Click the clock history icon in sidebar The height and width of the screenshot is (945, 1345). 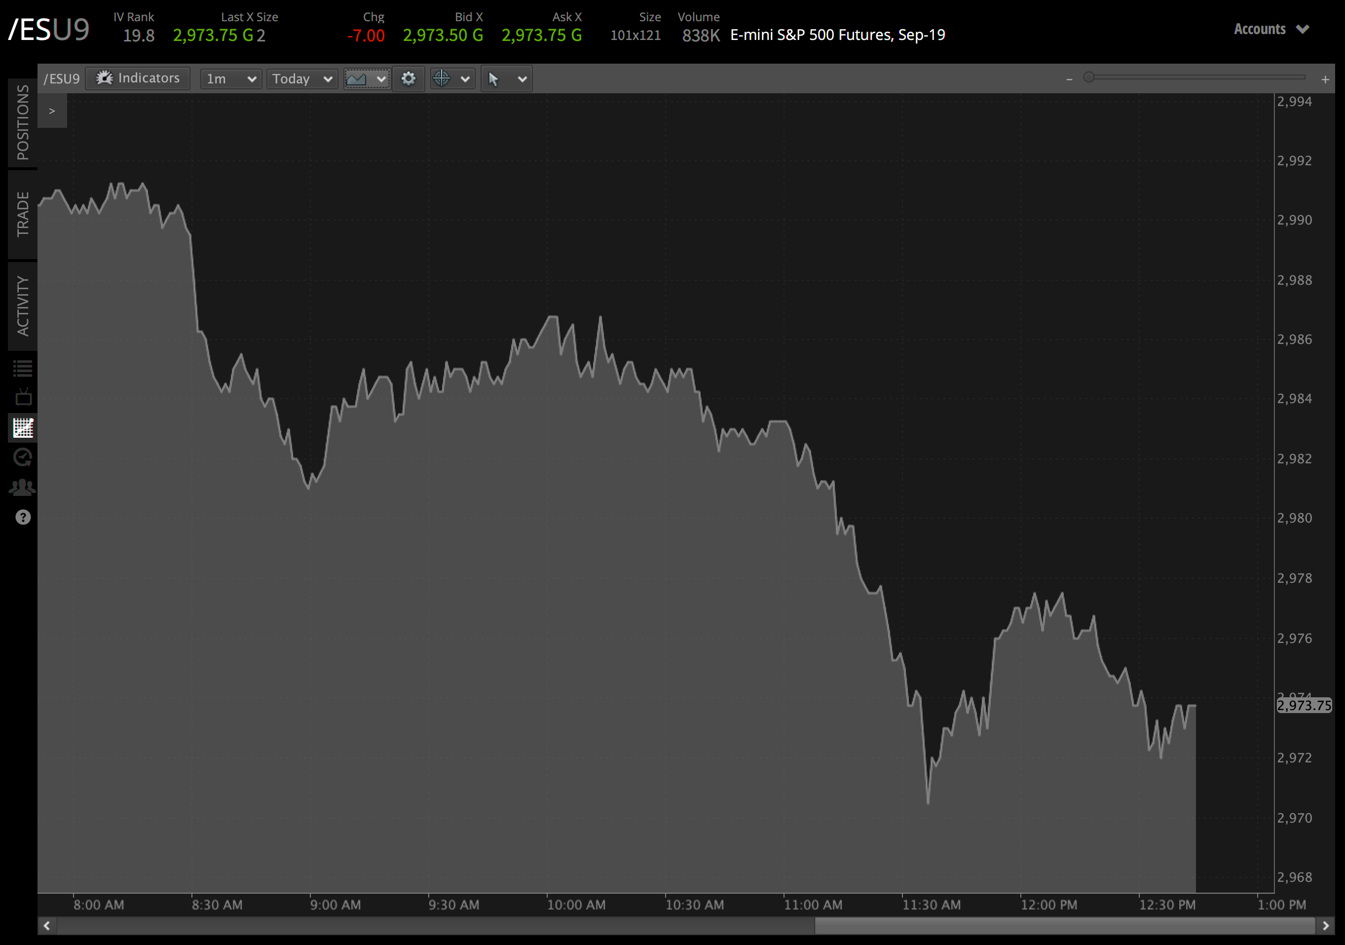point(23,457)
